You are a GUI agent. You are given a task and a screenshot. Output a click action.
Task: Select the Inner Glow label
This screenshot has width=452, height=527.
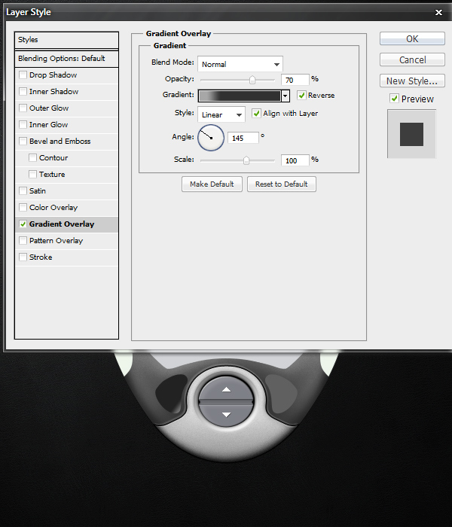click(48, 125)
